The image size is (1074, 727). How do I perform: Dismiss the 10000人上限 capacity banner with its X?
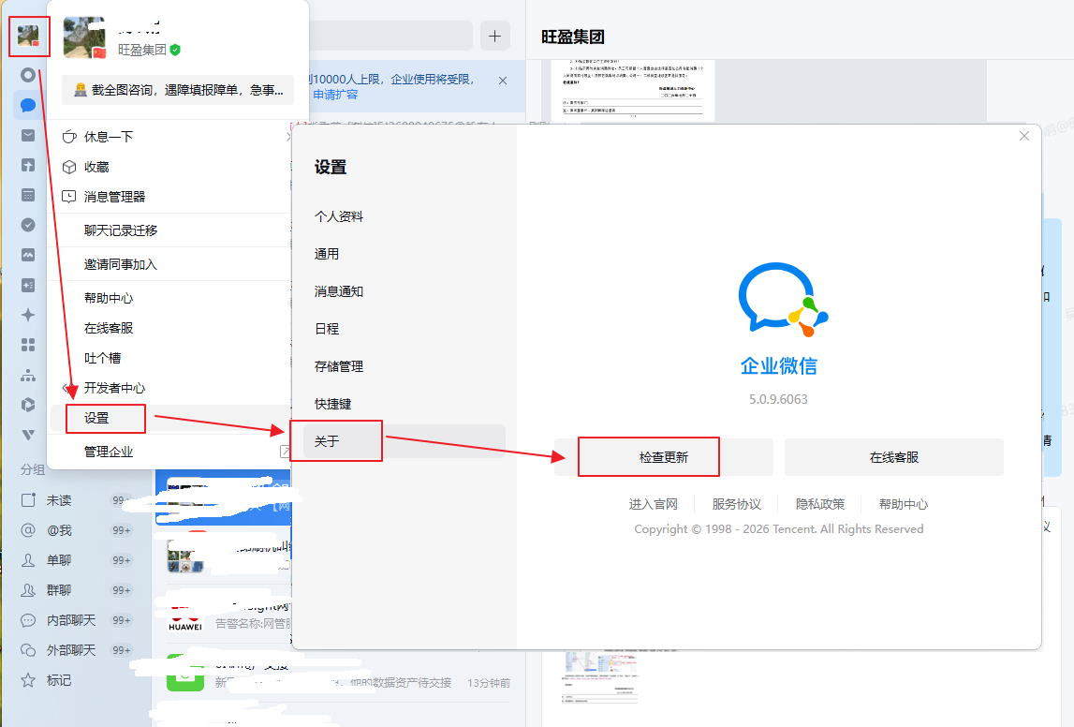pos(503,81)
